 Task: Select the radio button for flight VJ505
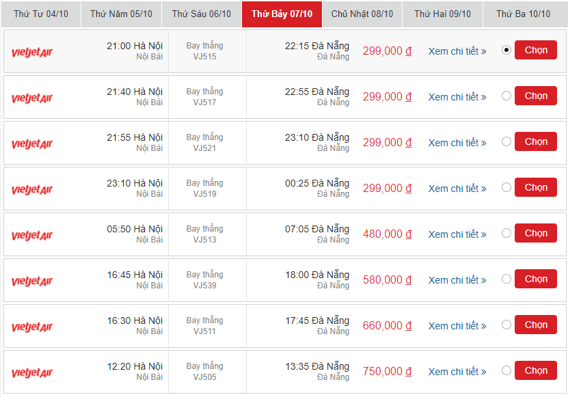506,370
